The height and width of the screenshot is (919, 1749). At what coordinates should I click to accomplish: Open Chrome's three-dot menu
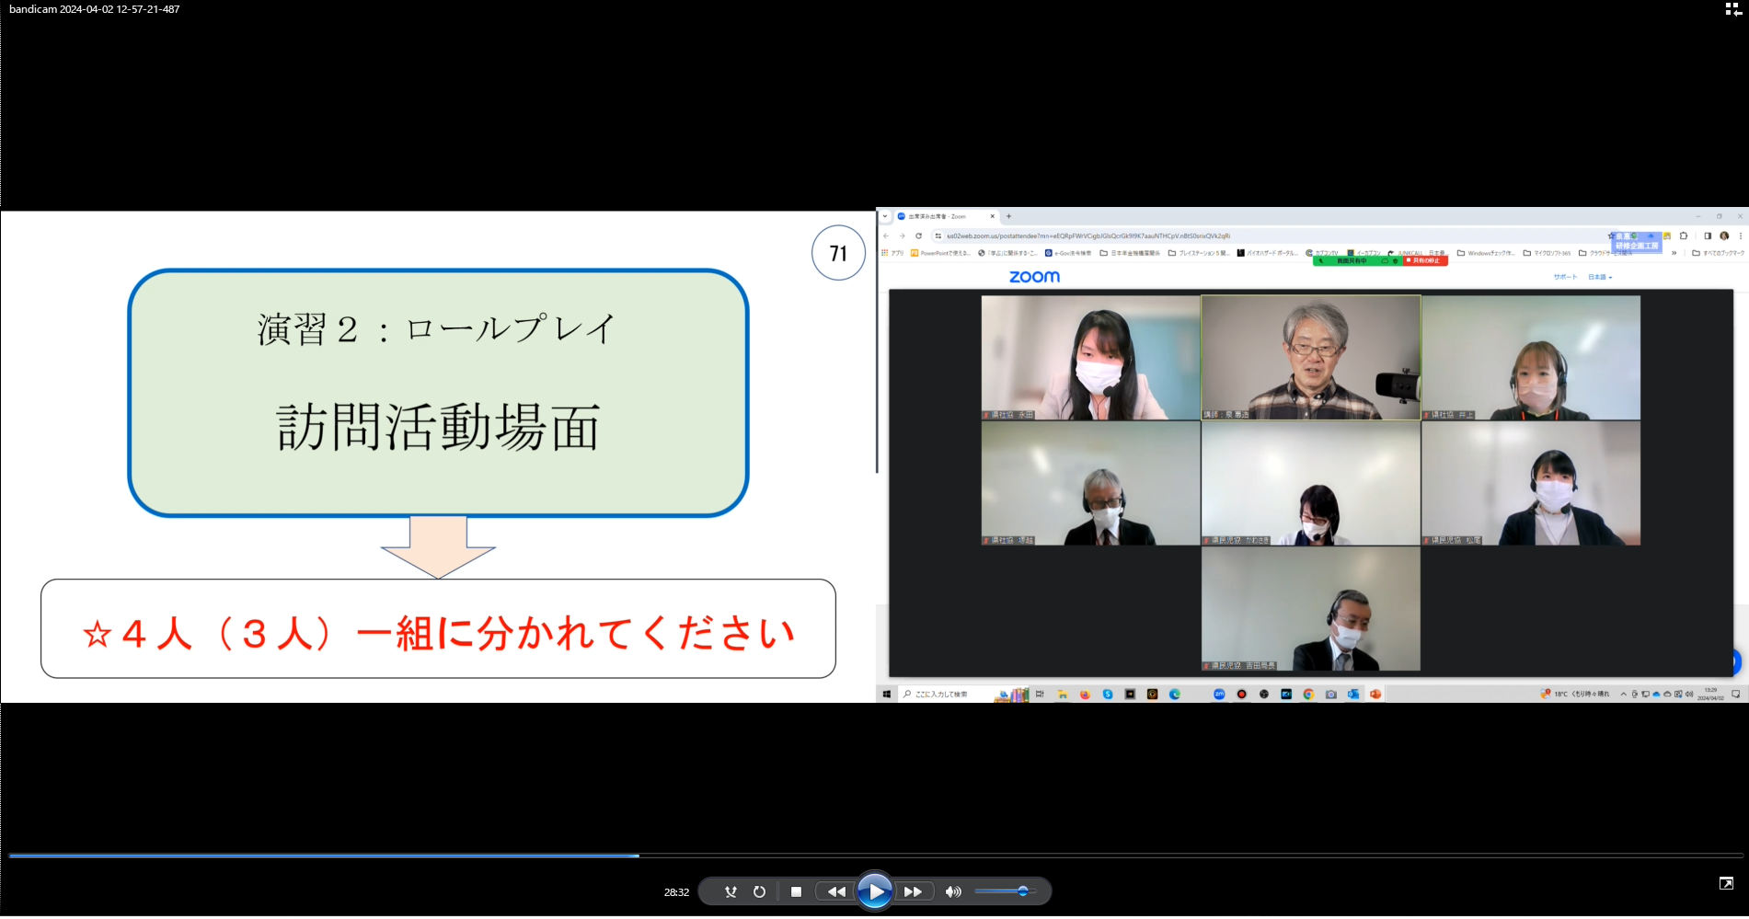click(x=1741, y=235)
